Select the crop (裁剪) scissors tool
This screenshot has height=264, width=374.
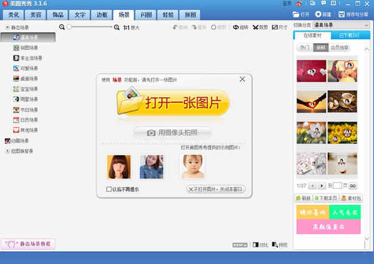point(256,27)
